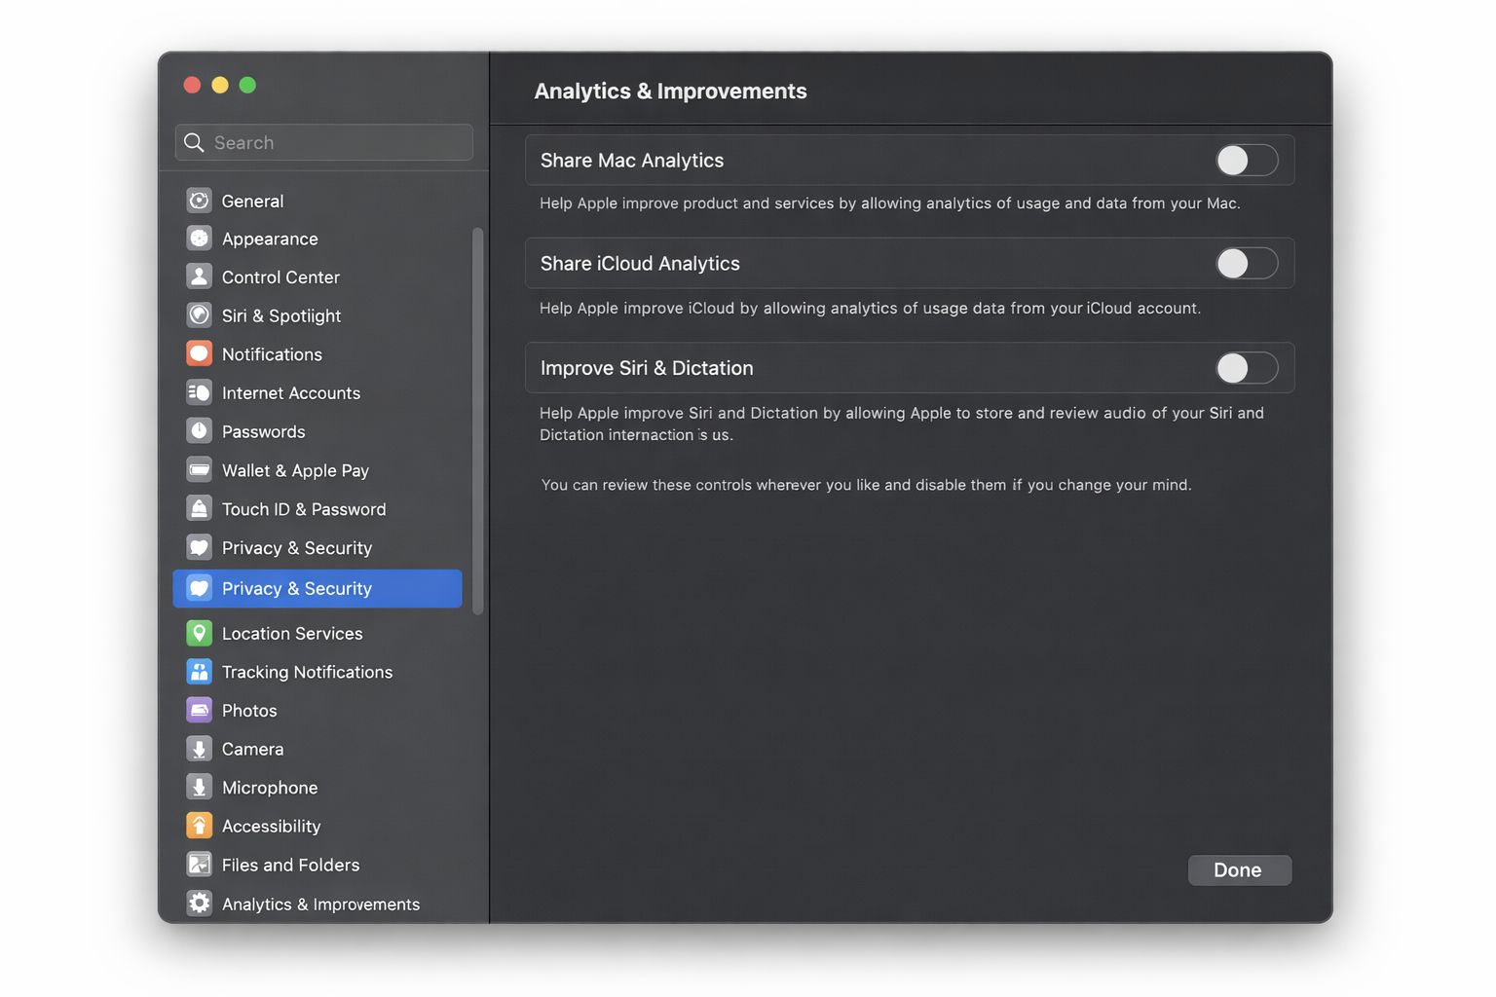Click the Analytics & Improvements gear icon
The width and height of the screenshot is (1496, 997).
[x=199, y=904]
